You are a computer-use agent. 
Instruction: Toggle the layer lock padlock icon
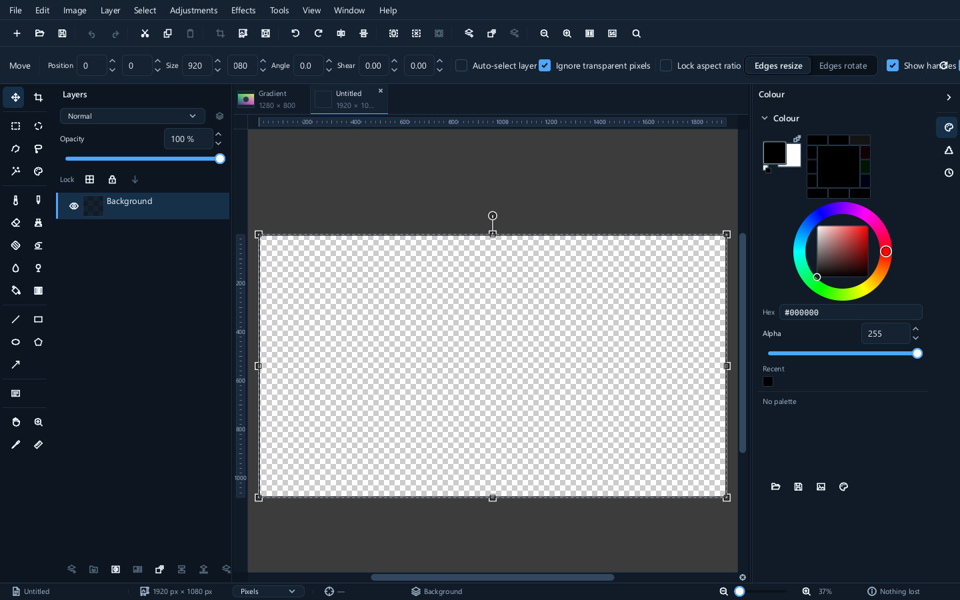pyautogui.click(x=112, y=179)
